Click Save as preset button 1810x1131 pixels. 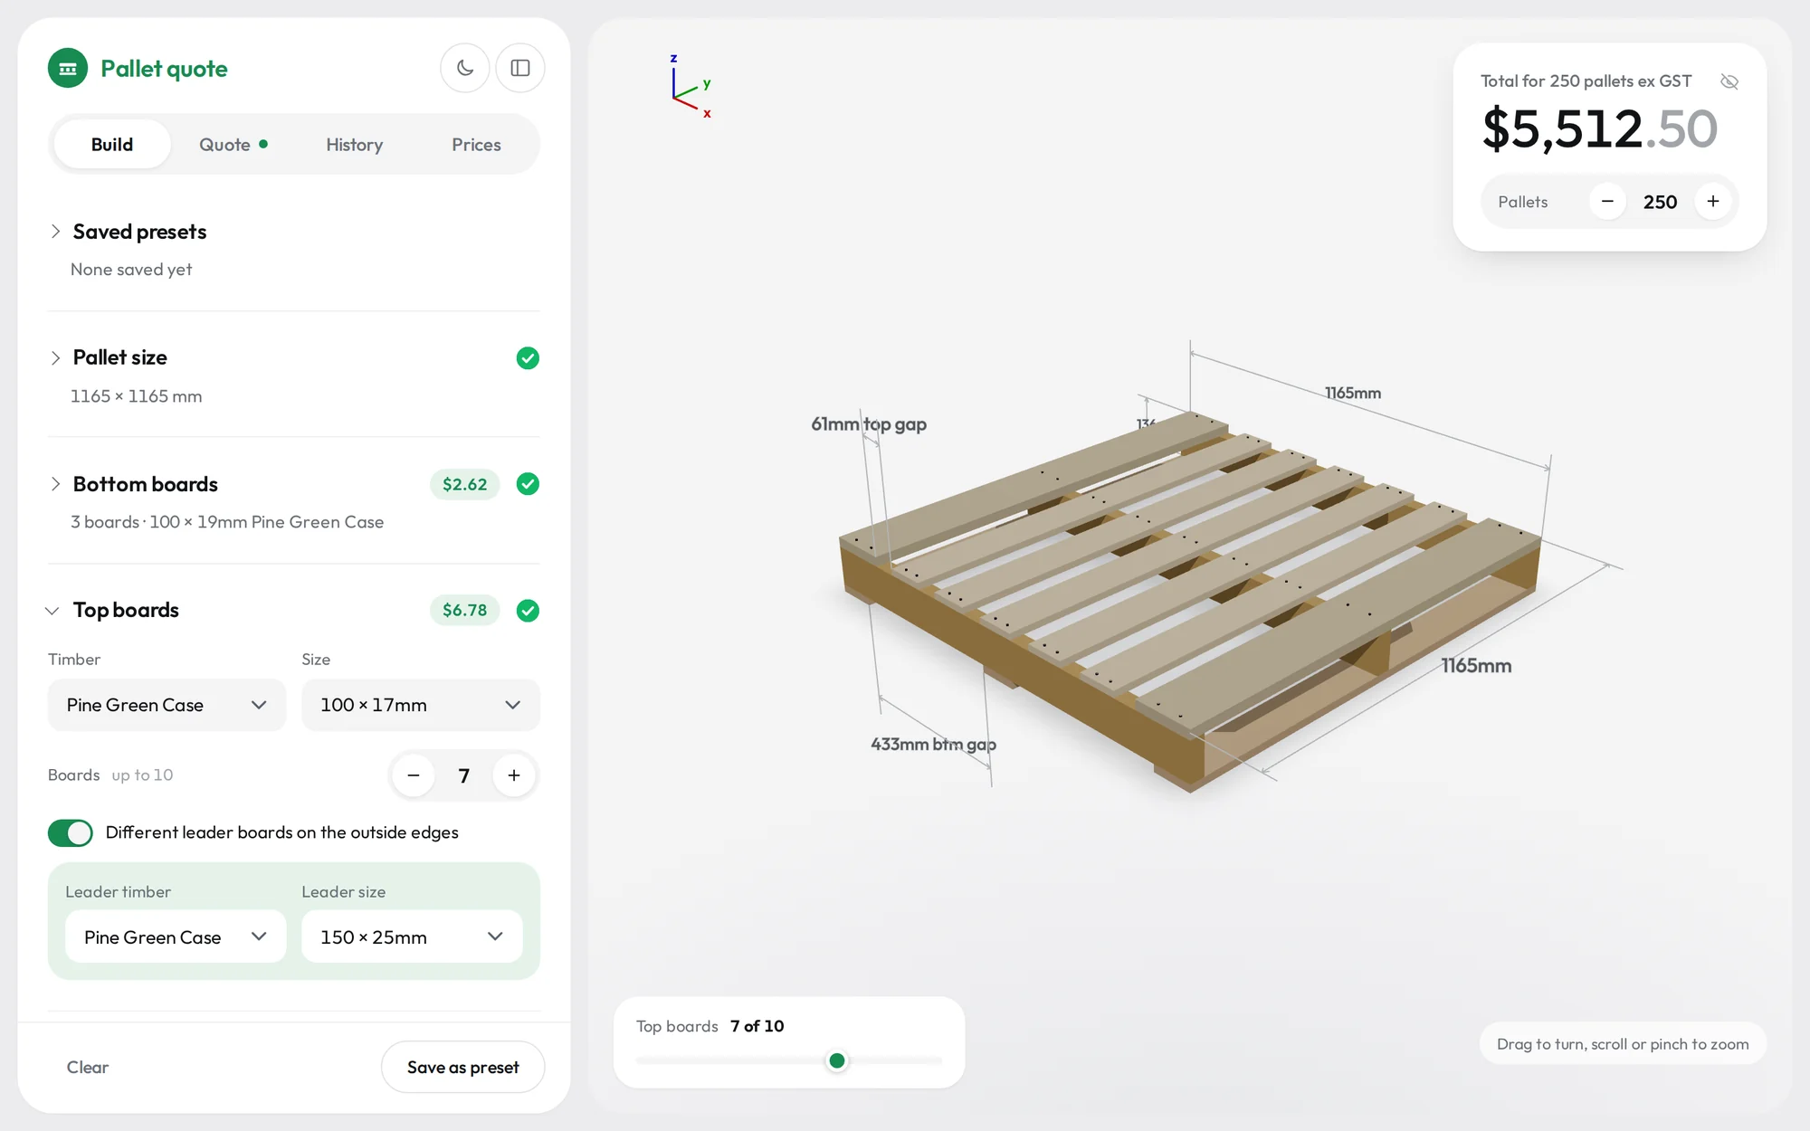tap(463, 1068)
